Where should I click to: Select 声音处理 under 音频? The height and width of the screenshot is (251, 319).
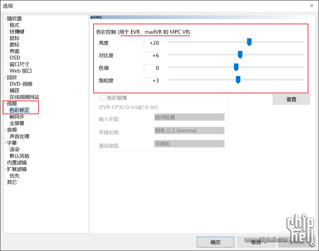coord(20,136)
